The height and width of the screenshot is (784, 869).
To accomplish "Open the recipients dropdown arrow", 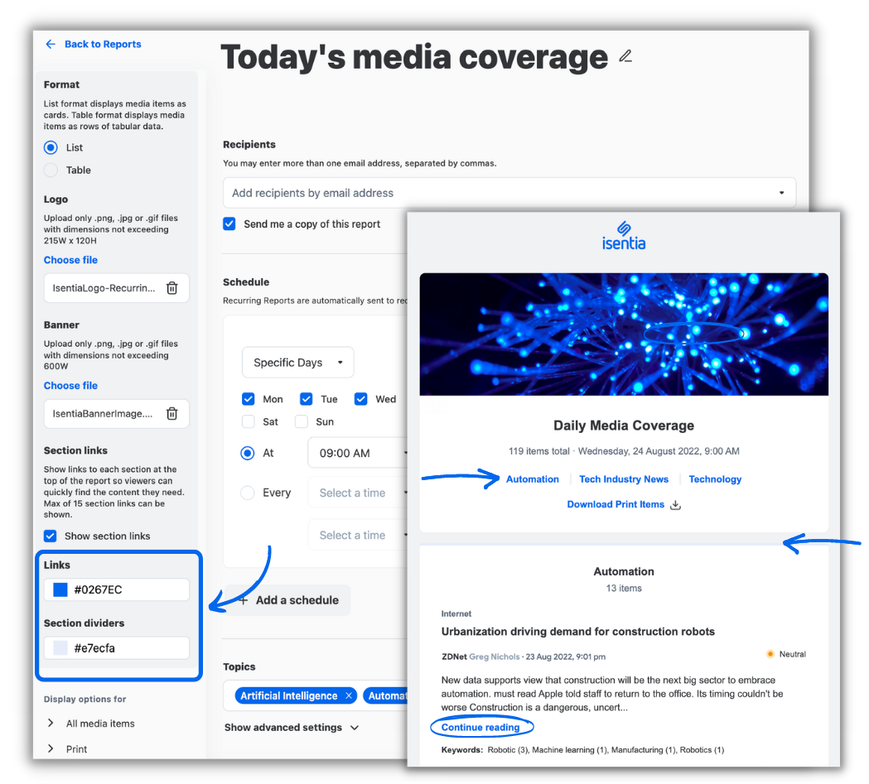I will coord(781,193).
